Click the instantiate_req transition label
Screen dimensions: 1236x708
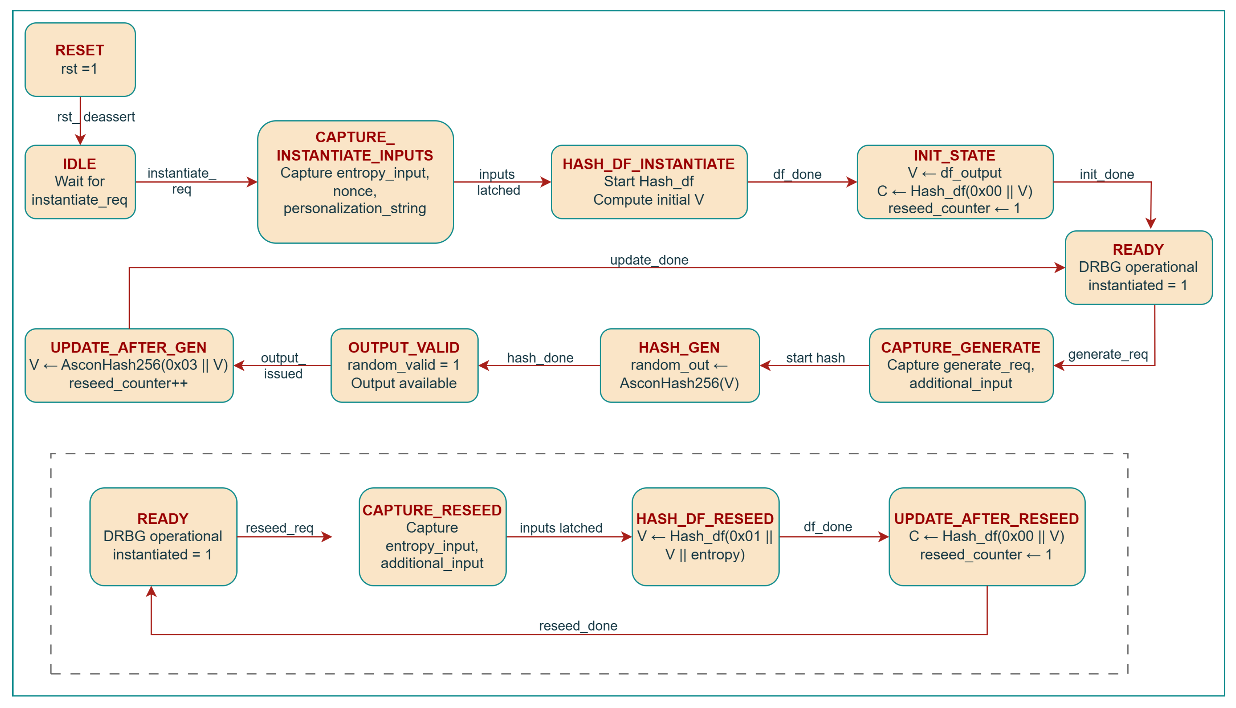coord(182,181)
